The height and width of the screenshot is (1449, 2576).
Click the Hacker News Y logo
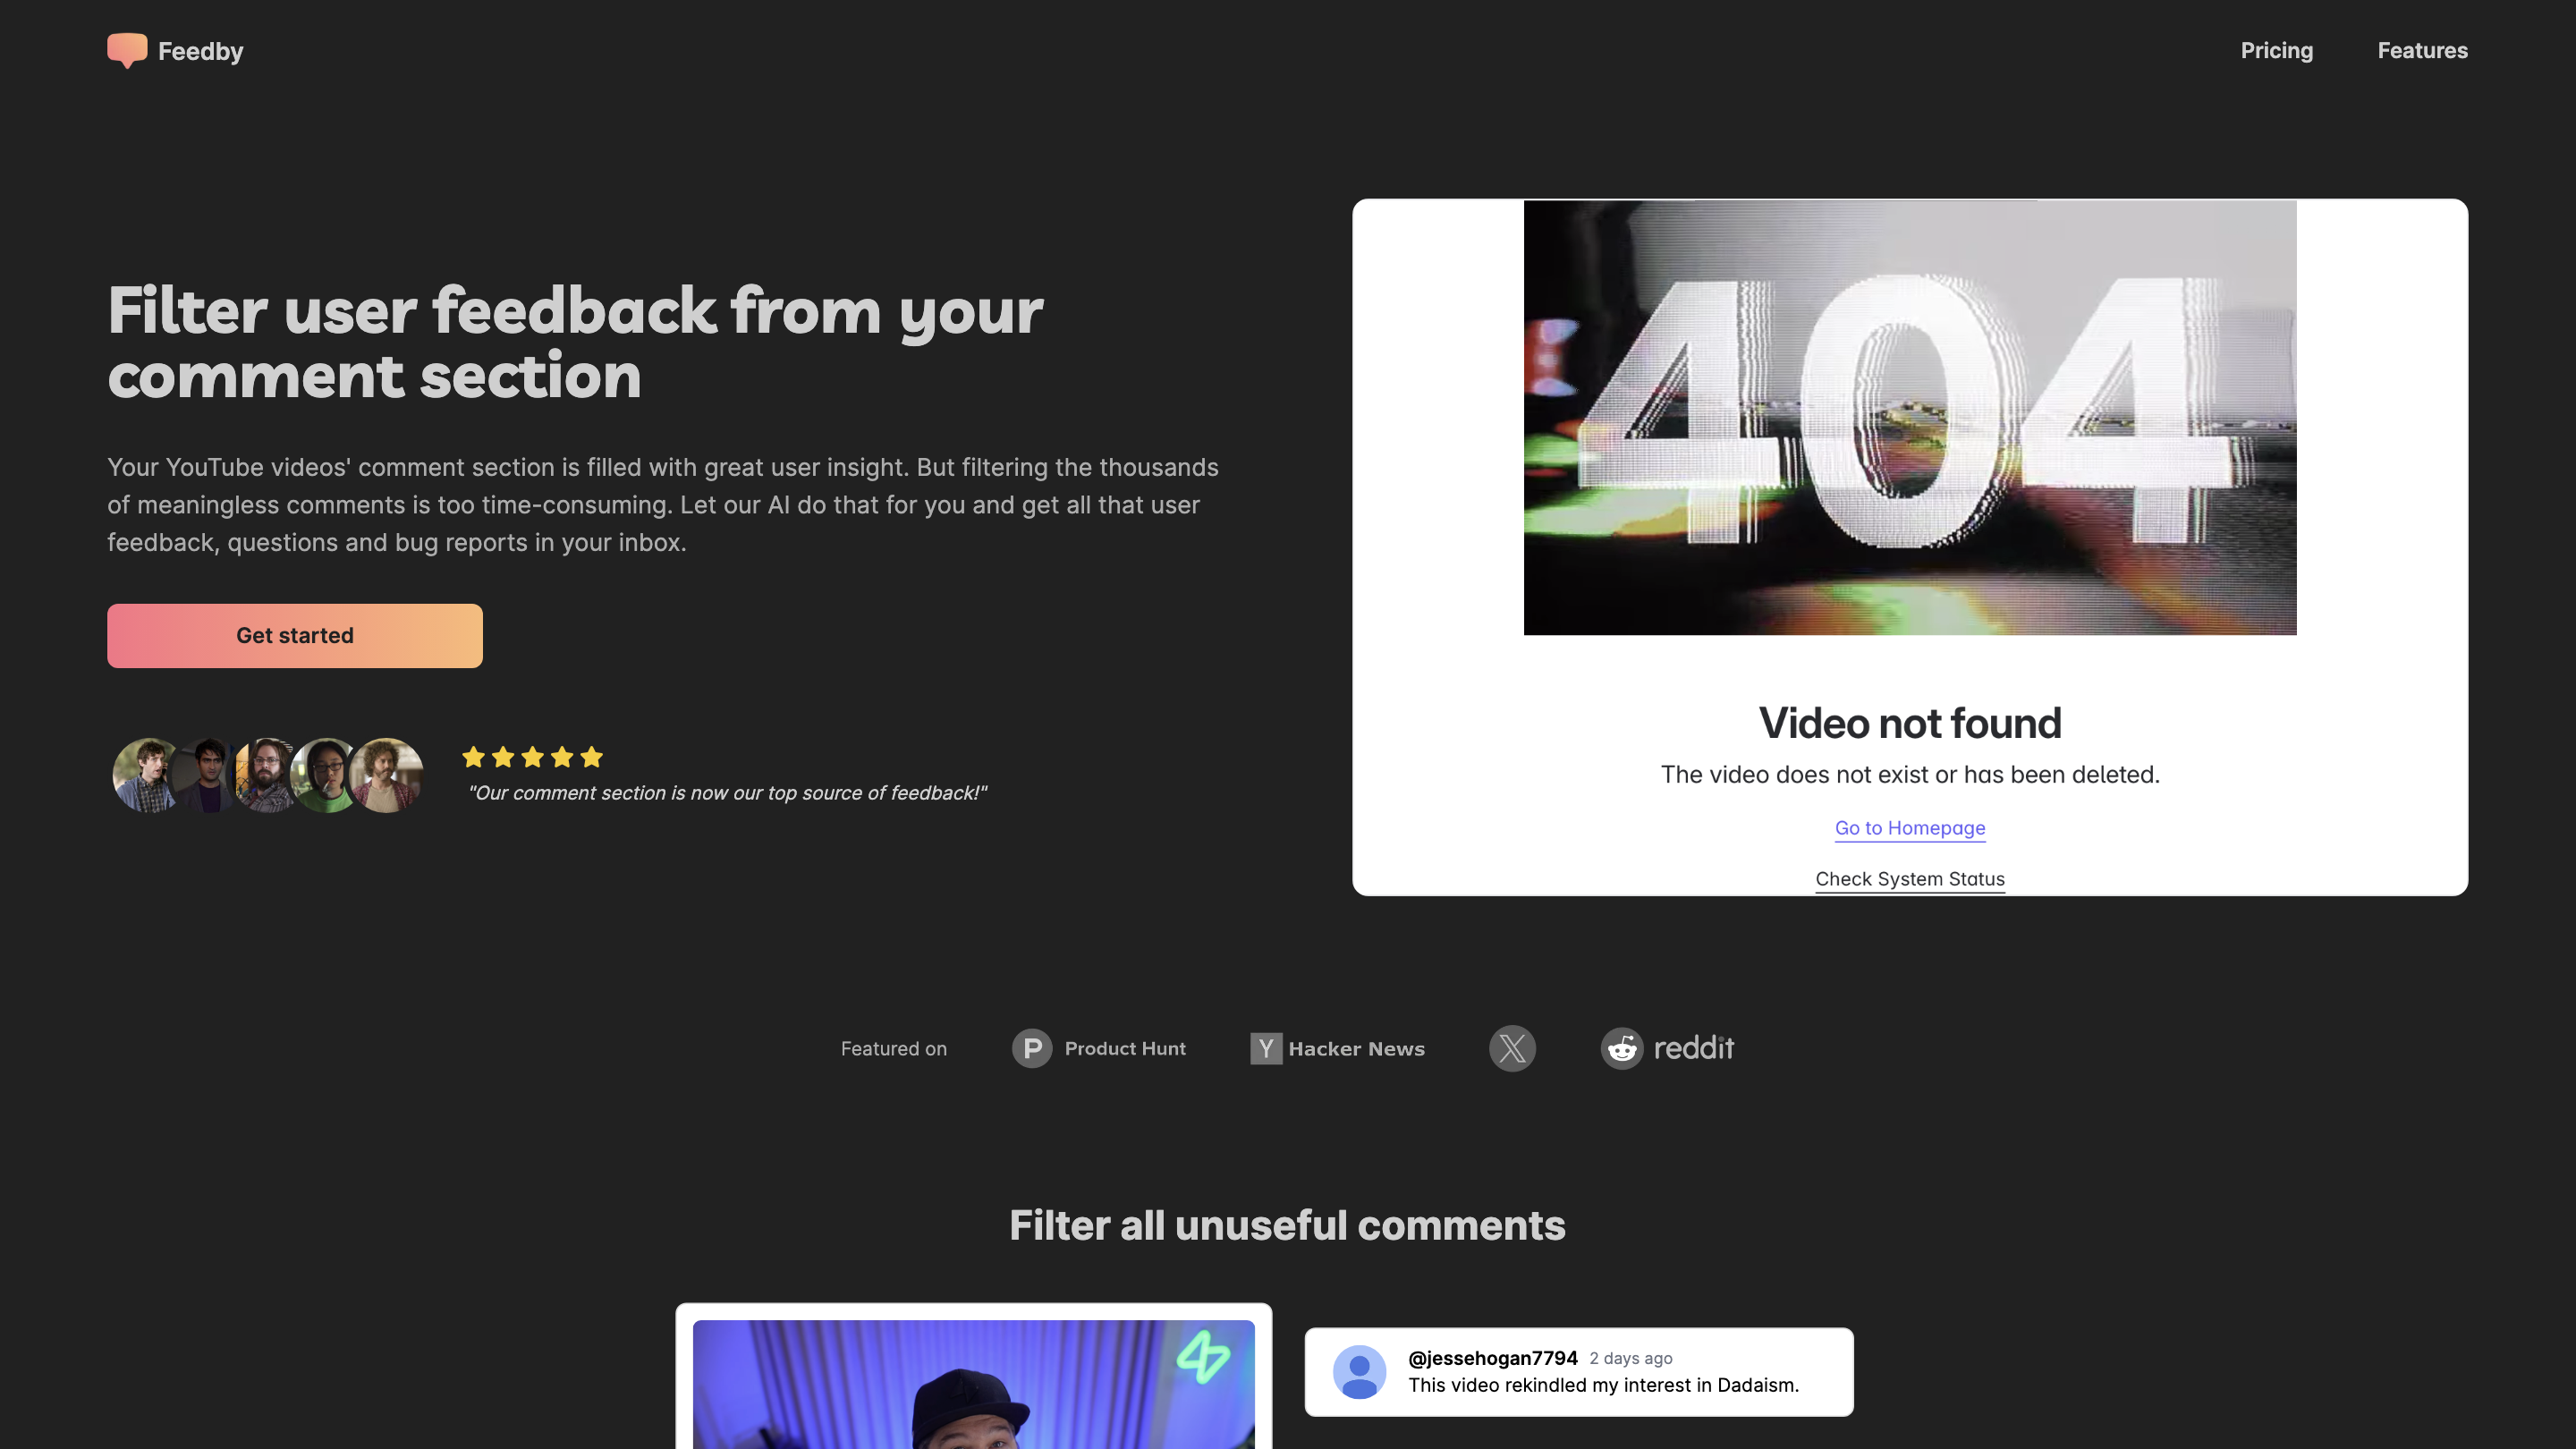click(x=1265, y=1048)
